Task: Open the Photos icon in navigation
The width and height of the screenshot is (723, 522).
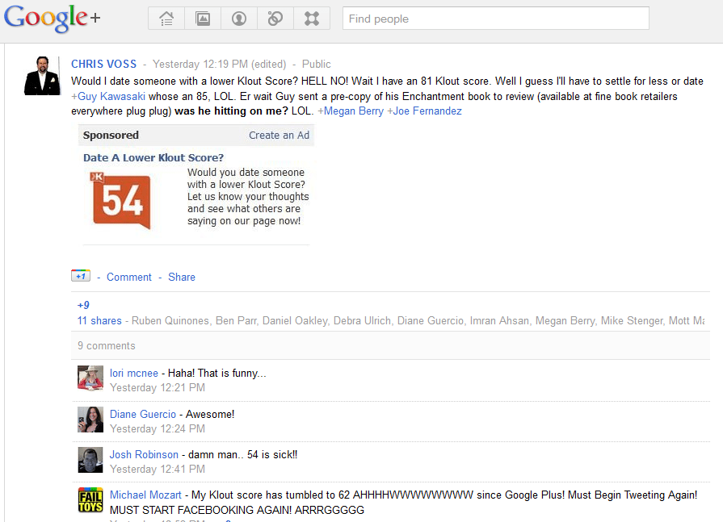Action: tap(203, 19)
